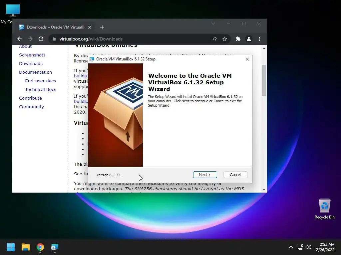Open clock and date 2:55 AM
341x255 pixels.
(325, 247)
